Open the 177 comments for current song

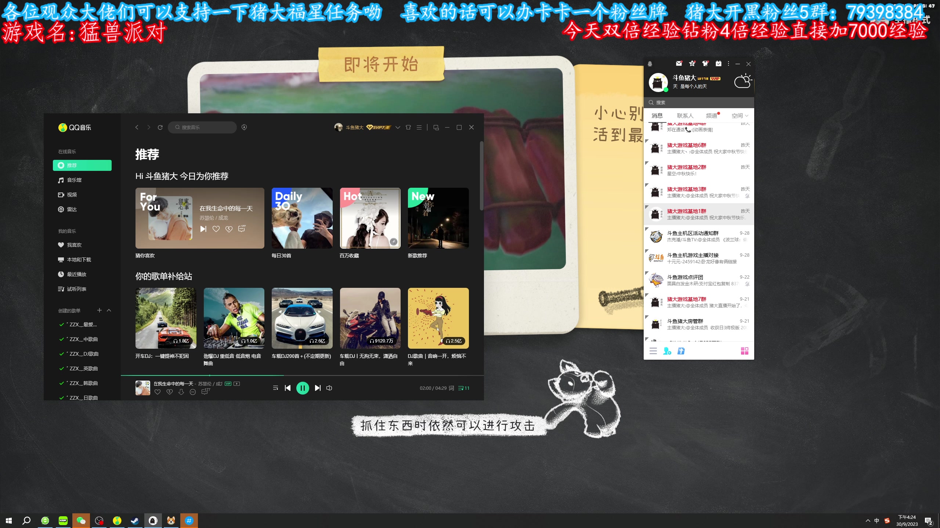pyautogui.click(x=205, y=392)
